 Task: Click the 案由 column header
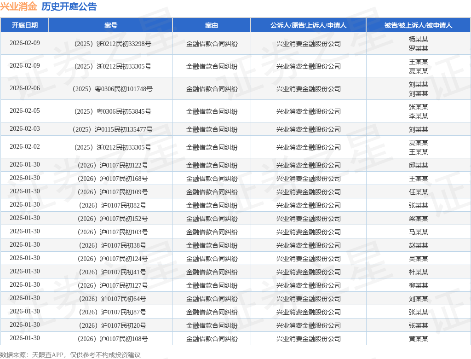pos(212,25)
